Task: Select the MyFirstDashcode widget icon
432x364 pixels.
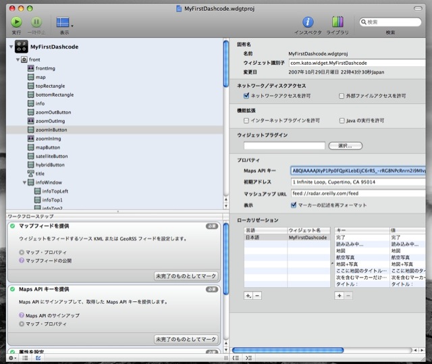Action: click(21, 47)
